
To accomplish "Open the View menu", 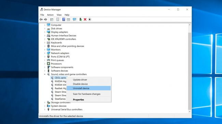I will point(59,15).
